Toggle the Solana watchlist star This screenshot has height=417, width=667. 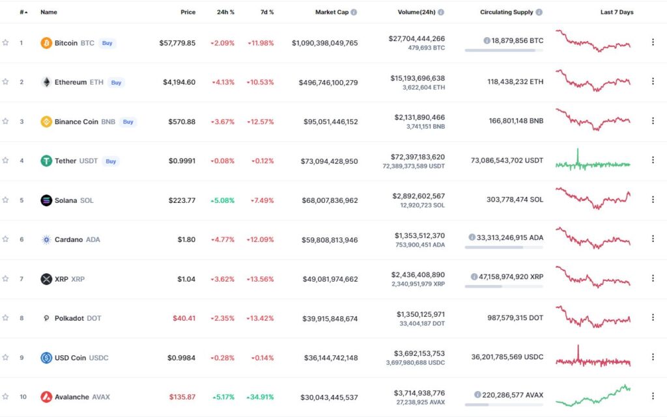(5, 200)
